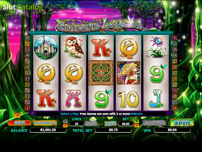This screenshot has width=202, height=152.
Task: Select the blue MAX bet button
Action: click(x=110, y=124)
